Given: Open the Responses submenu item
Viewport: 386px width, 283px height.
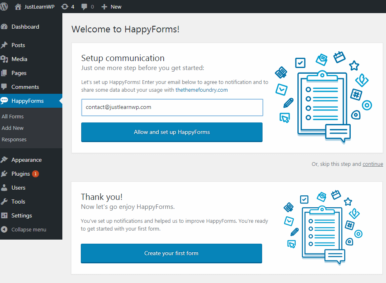Looking at the screenshot, I should (14, 139).
